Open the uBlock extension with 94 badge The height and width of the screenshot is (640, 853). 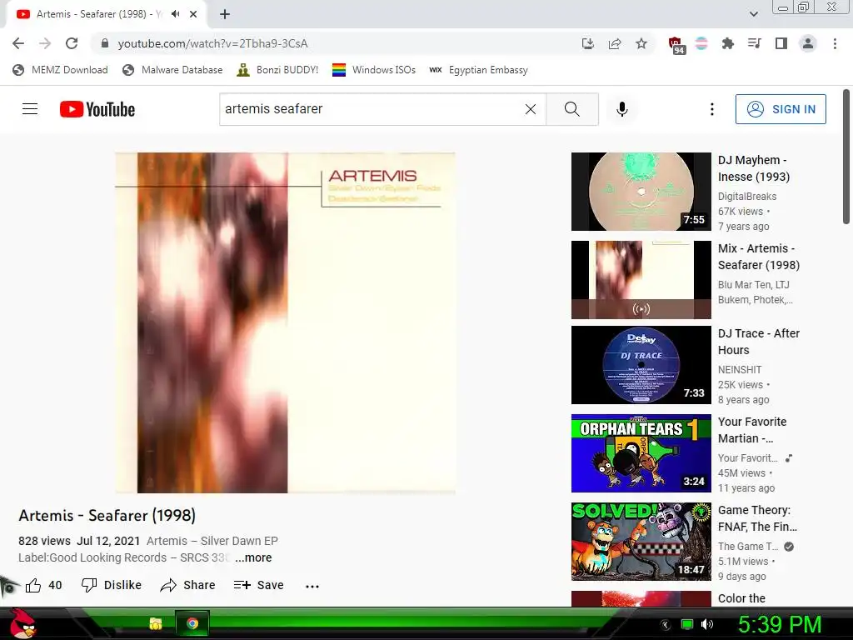pos(676,45)
